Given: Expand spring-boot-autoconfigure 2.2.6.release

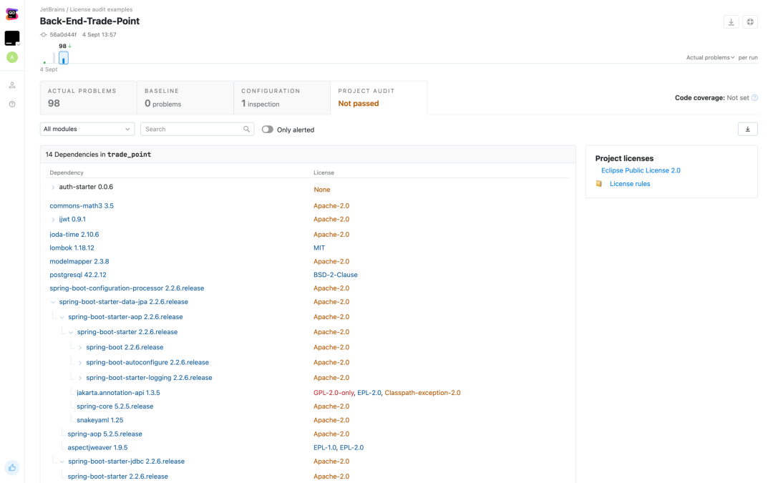Looking at the screenshot, I should point(80,363).
